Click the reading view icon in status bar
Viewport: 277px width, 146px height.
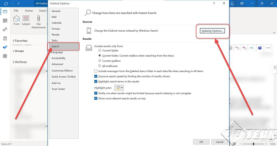point(234,144)
